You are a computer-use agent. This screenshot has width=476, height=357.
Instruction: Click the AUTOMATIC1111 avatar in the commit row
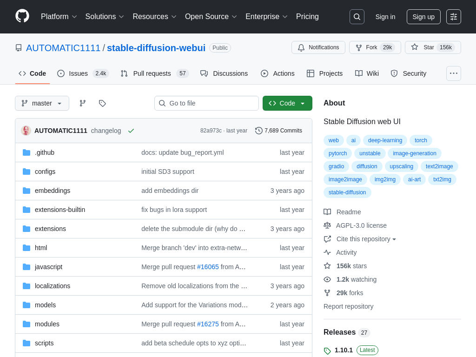tap(26, 131)
